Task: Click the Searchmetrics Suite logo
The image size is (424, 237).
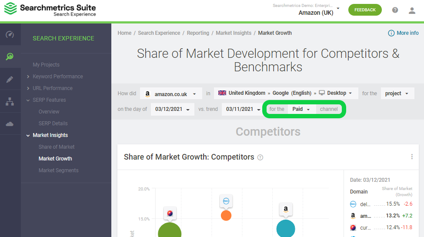Action: 50,10
